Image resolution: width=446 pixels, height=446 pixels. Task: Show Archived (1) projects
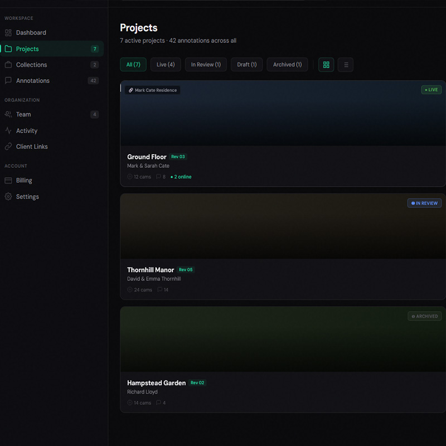click(x=287, y=65)
